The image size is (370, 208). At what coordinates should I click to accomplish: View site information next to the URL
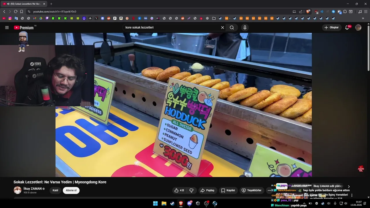point(29,12)
